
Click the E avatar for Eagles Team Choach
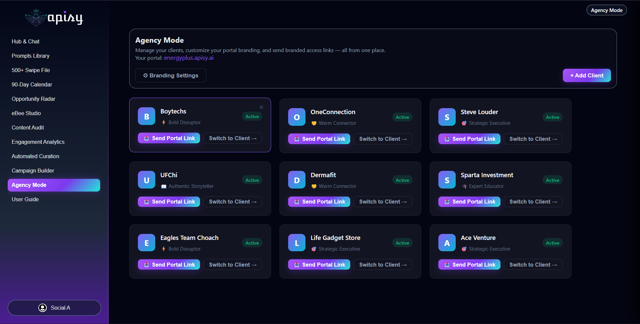click(x=147, y=243)
